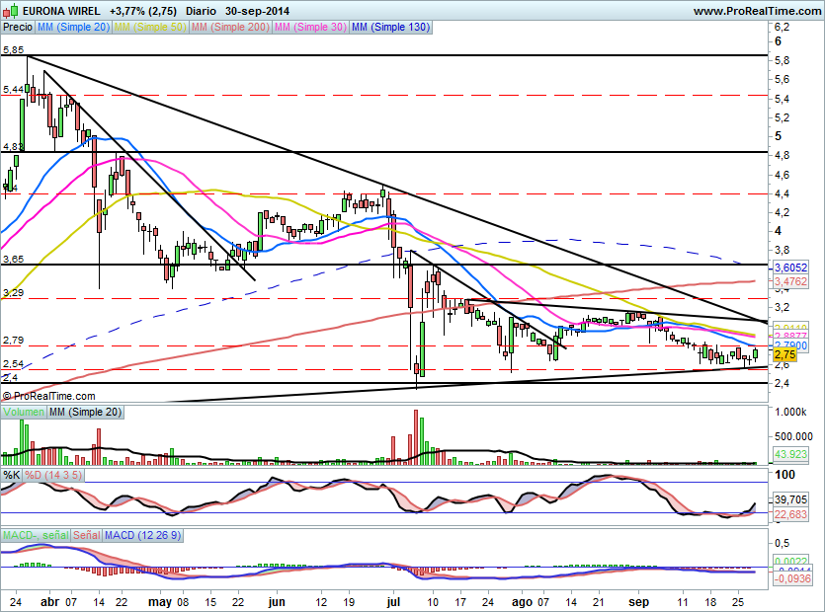Screen dimensions: 825x612
Task: Select the pink MM (Simple 30) label
Action: (x=309, y=28)
